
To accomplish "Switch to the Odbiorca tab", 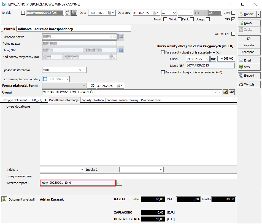I will click(25, 29).
